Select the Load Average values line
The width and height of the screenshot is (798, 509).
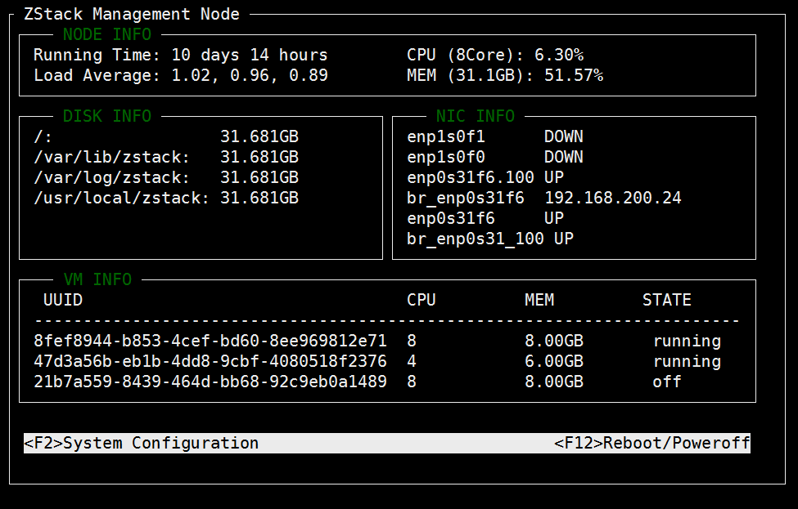tap(181, 75)
